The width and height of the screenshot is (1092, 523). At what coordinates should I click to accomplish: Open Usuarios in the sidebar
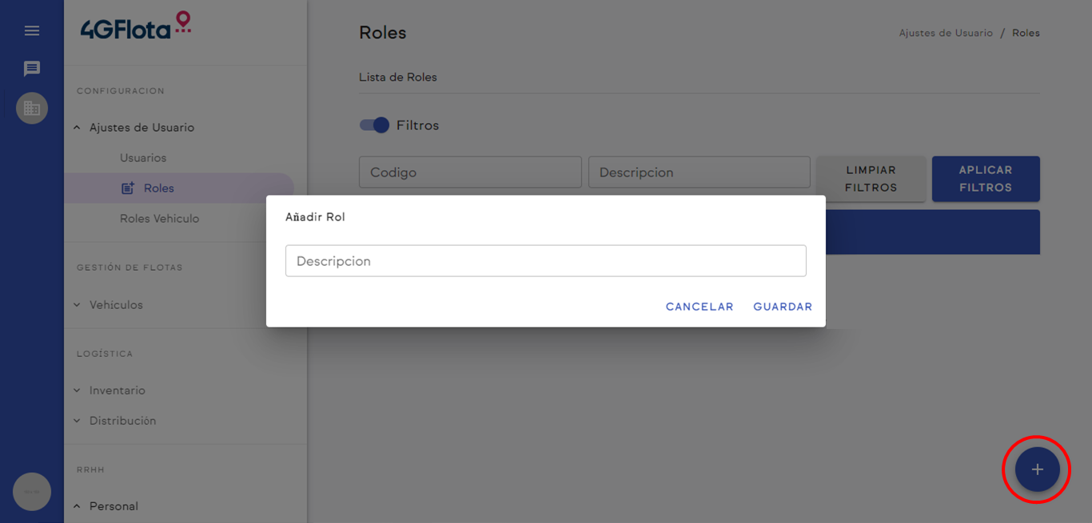coord(143,158)
